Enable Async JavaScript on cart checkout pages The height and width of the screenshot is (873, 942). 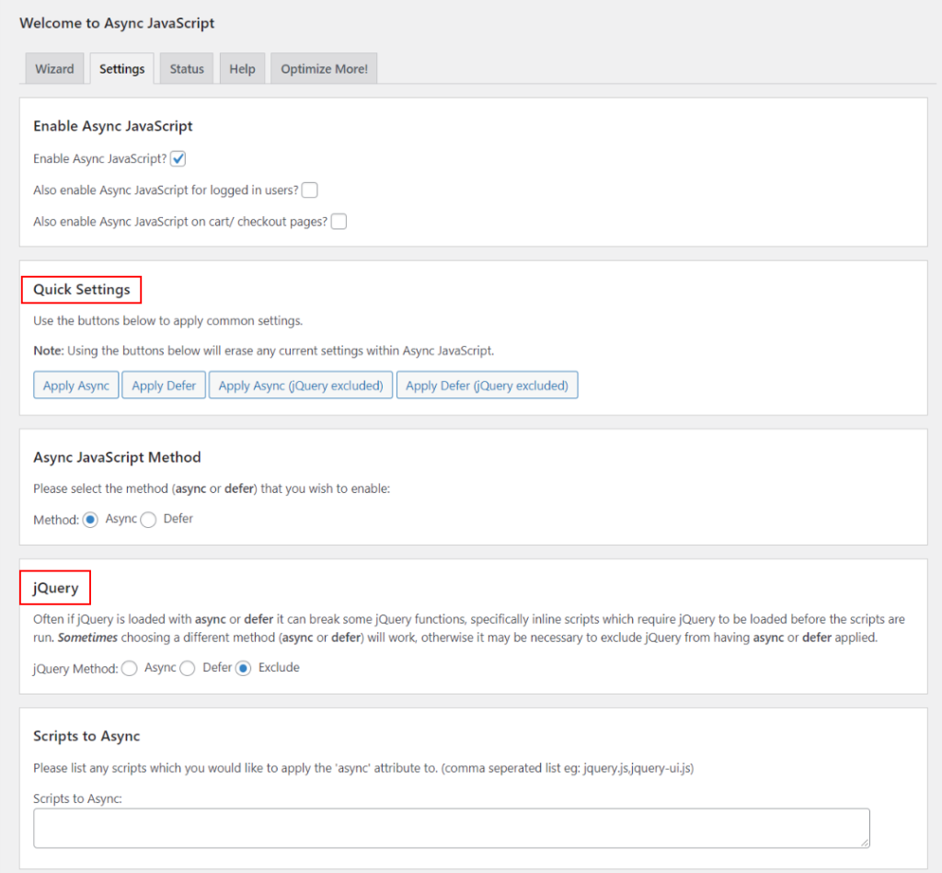pos(339,221)
